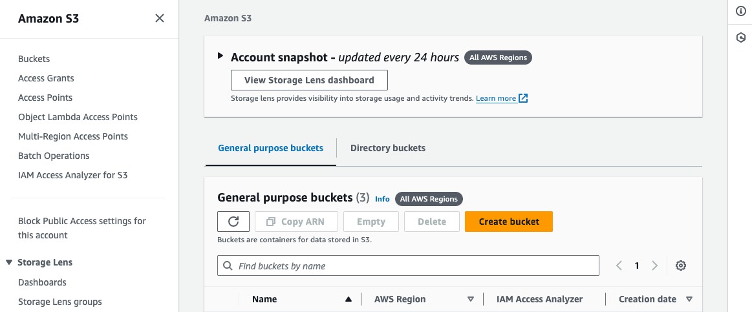Open Block Public Access settings
The image size is (752, 312).
click(x=82, y=228)
